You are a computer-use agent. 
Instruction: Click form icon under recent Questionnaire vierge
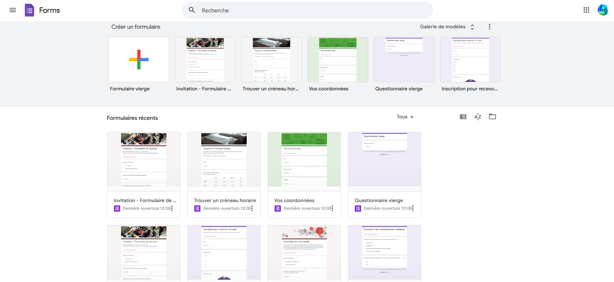click(x=358, y=209)
